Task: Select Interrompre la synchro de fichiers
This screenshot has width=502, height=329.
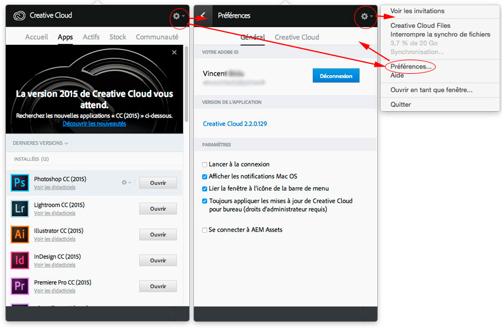Action: [440, 34]
